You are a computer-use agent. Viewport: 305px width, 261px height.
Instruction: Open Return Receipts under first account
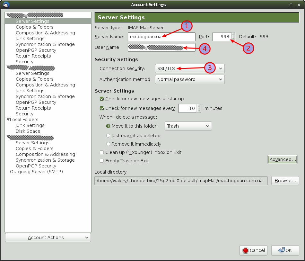click(x=33, y=56)
